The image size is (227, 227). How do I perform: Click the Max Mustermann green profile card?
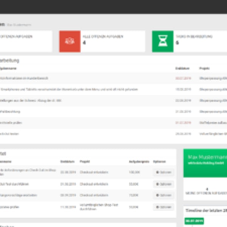pyautogui.click(x=205, y=163)
